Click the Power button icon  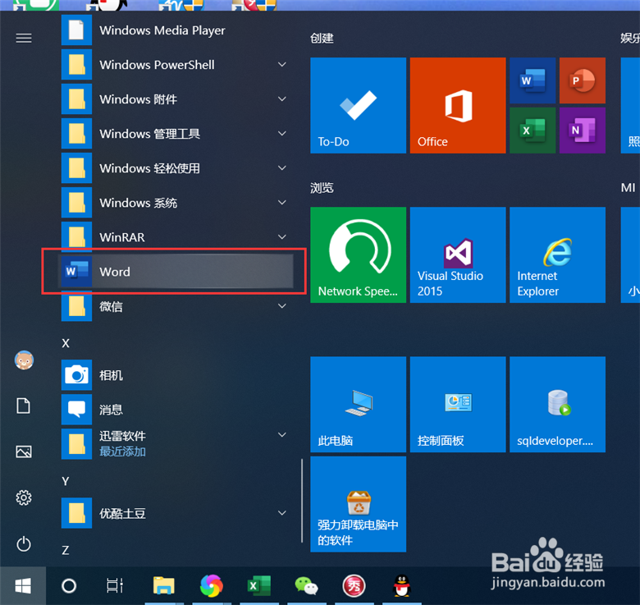coord(24,543)
